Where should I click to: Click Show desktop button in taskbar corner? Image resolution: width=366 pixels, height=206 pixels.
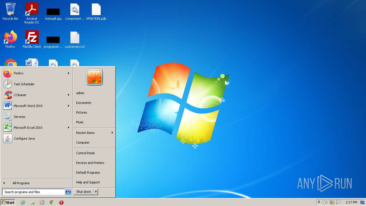tap(363, 202)
